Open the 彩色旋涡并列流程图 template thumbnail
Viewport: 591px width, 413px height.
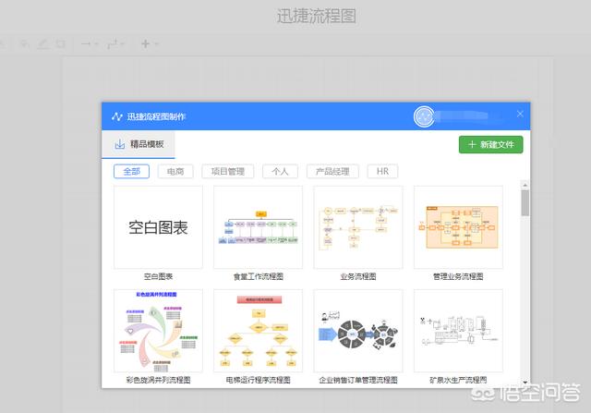(158, 331)
